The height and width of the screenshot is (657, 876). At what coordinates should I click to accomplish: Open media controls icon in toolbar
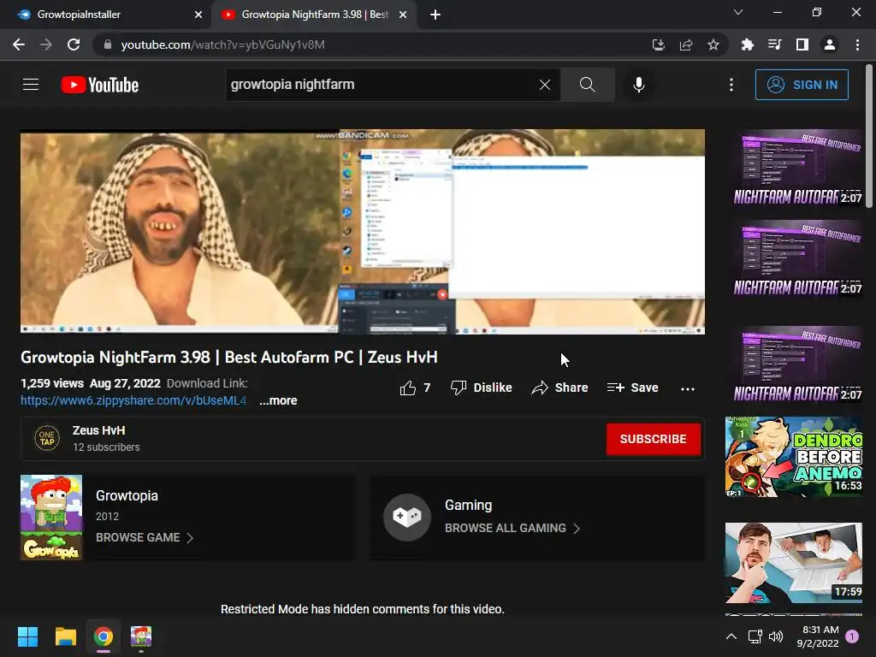774,44
